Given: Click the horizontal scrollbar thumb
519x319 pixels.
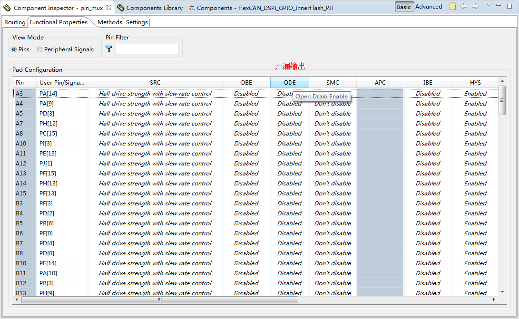Looking at the screenshot, I should pyautogui.click(x=160, y=300).
